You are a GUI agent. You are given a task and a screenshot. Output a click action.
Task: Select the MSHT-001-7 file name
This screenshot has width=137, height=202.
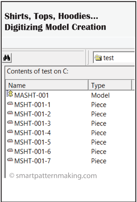33,161
